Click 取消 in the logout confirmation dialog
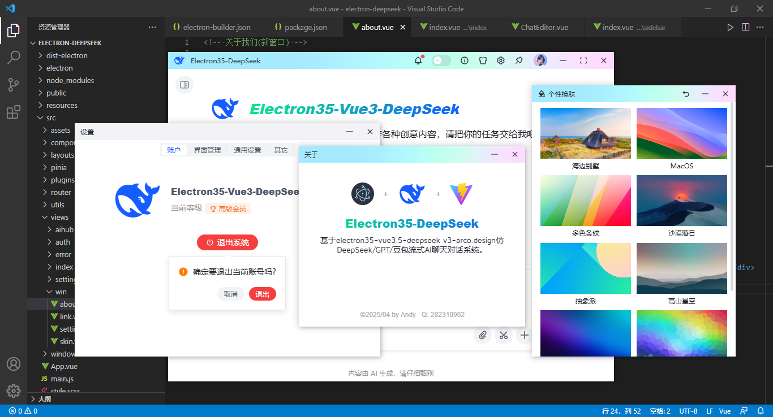773x417 pixels. point(231,294)
